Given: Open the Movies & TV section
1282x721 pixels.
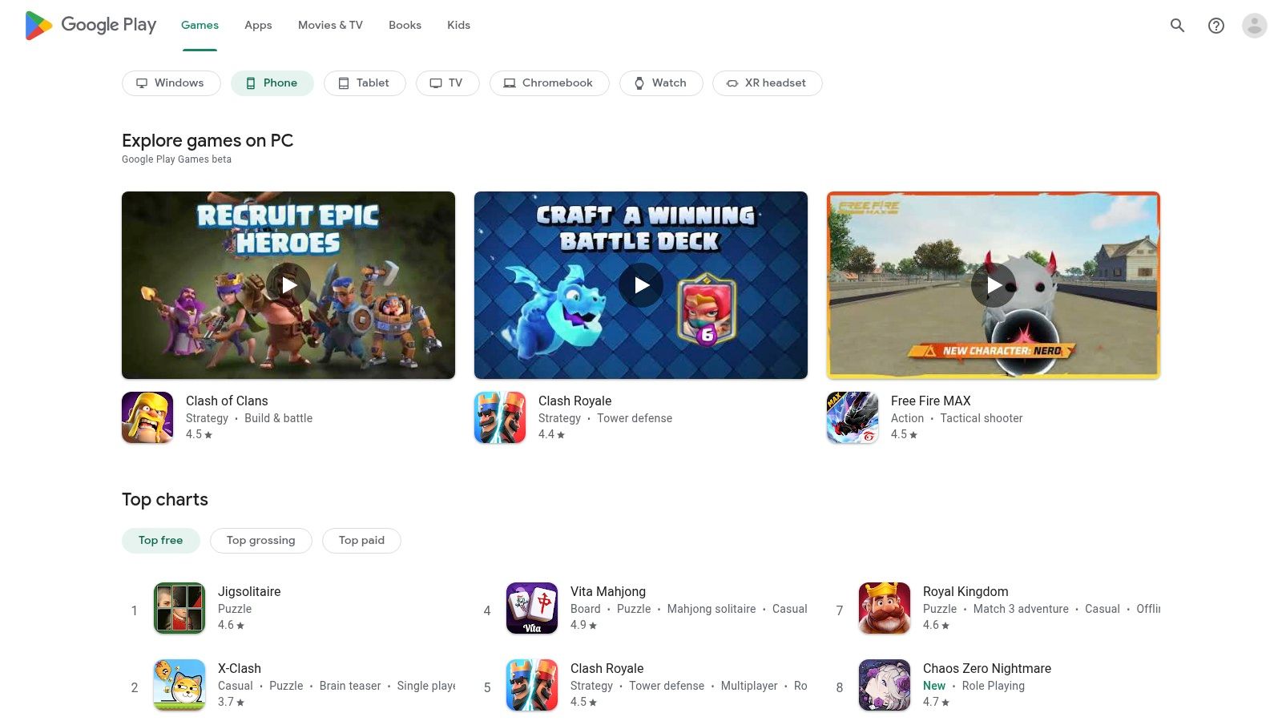Looking at the screenshot, I should 329,25.
